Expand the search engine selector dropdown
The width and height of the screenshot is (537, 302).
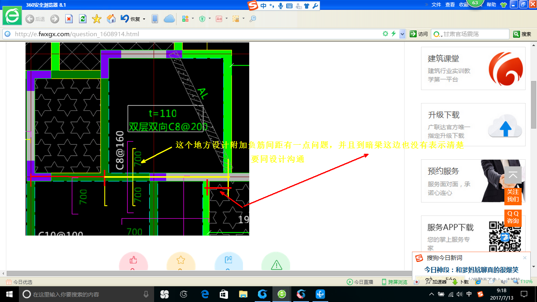coord(437,34)
